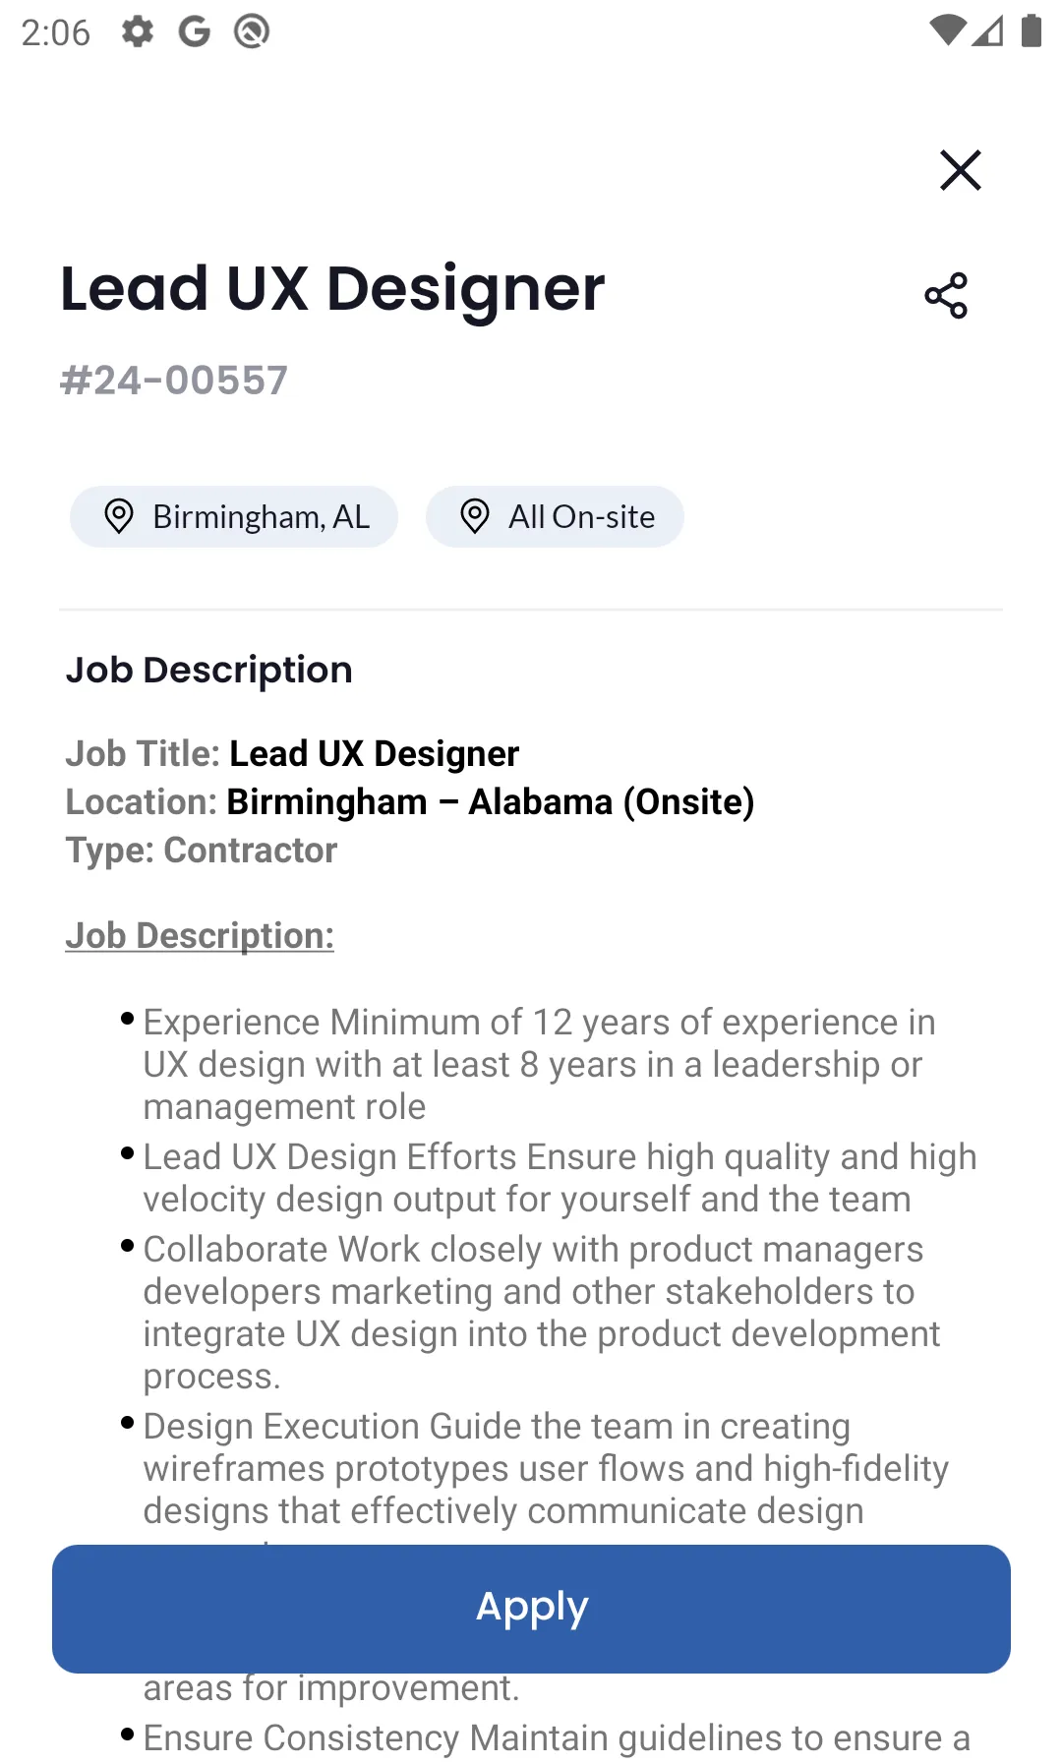
Task: Share the Lead UX Designer job
Action: 946,296
